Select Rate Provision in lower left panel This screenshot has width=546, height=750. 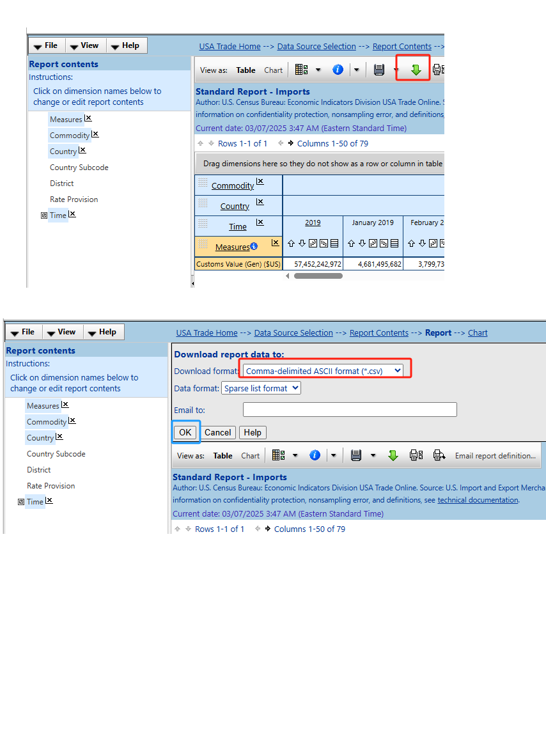coord(51,486)
